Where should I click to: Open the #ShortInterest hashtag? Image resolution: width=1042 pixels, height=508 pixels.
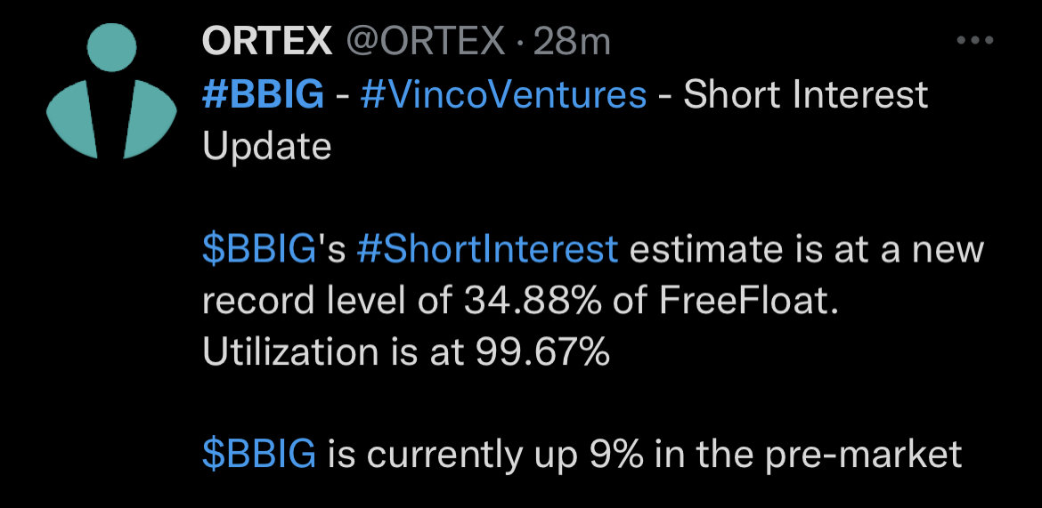click(x=487, y=250)
